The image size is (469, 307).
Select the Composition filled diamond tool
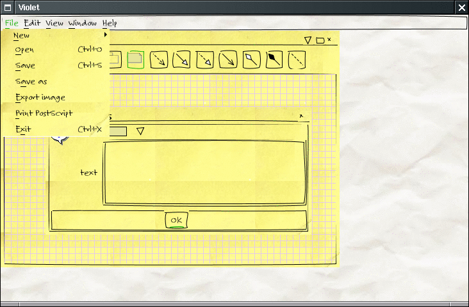tap(274, 59)
